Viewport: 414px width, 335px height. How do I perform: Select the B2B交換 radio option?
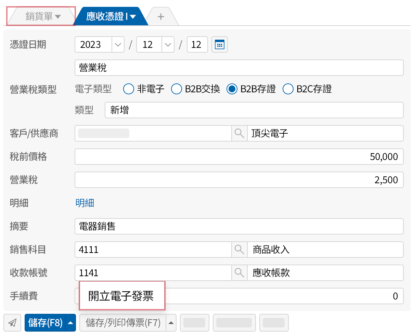(176, 89)
